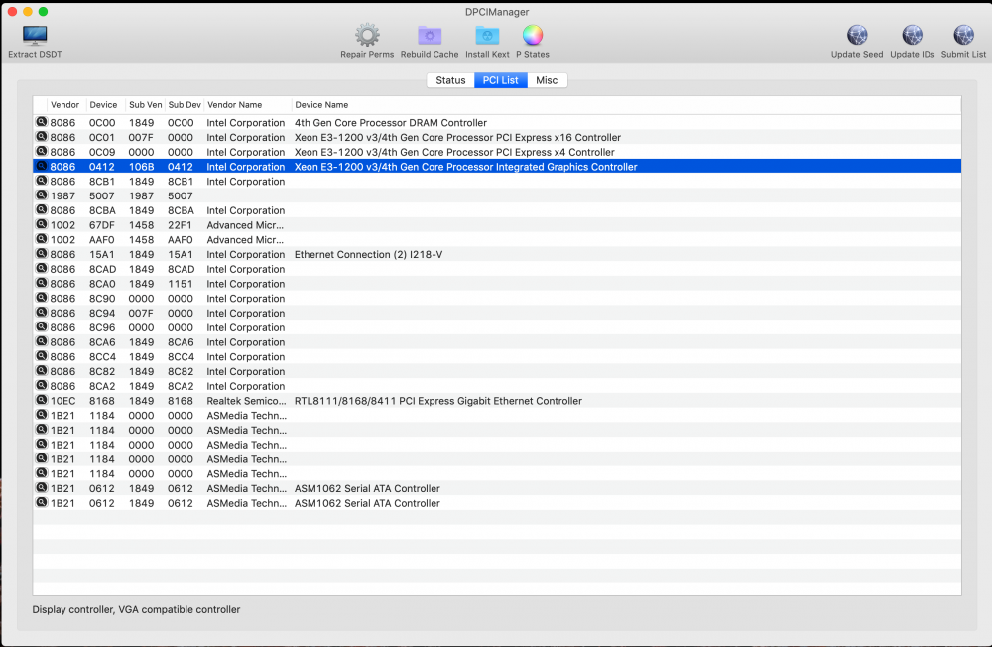Click Realtek Semico... vendor name
This screenshot has width=992, height=647.
click(x=246, y=401)
